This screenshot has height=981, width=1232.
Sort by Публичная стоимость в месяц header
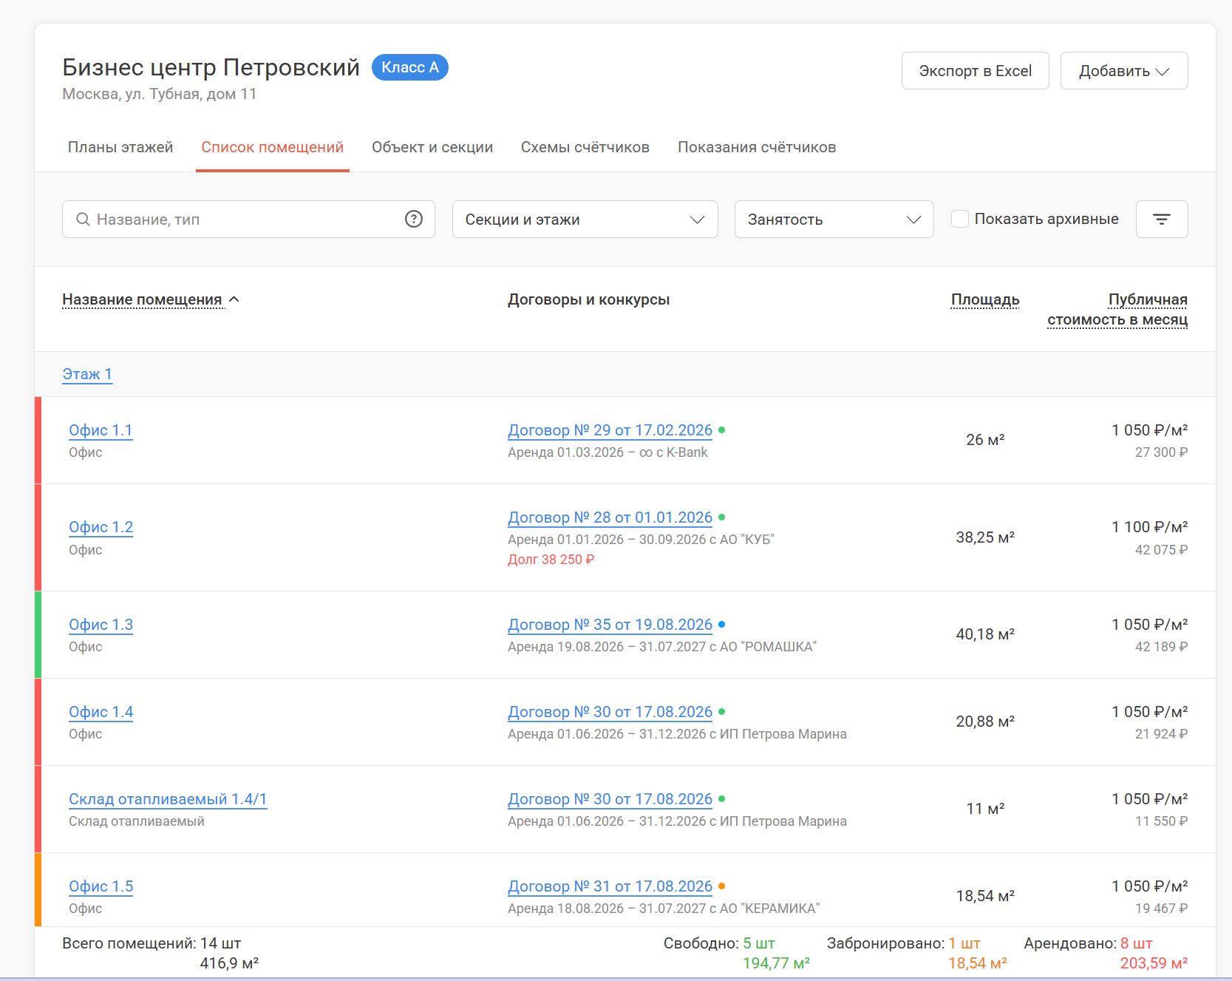coord(1117,309)
